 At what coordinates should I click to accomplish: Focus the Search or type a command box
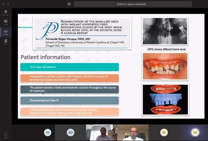tap(133, 4)
